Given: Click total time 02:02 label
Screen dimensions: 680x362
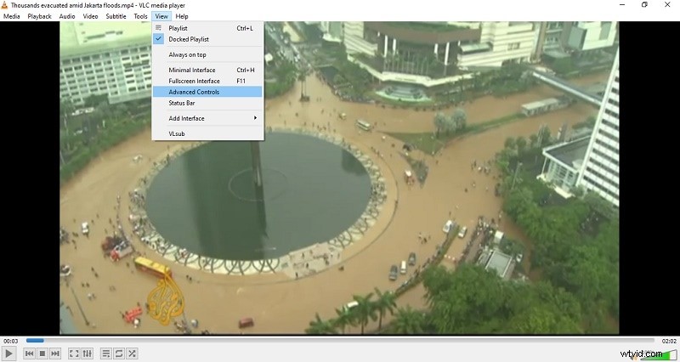Looking at the screenshot, I should (x=669, y=342).
